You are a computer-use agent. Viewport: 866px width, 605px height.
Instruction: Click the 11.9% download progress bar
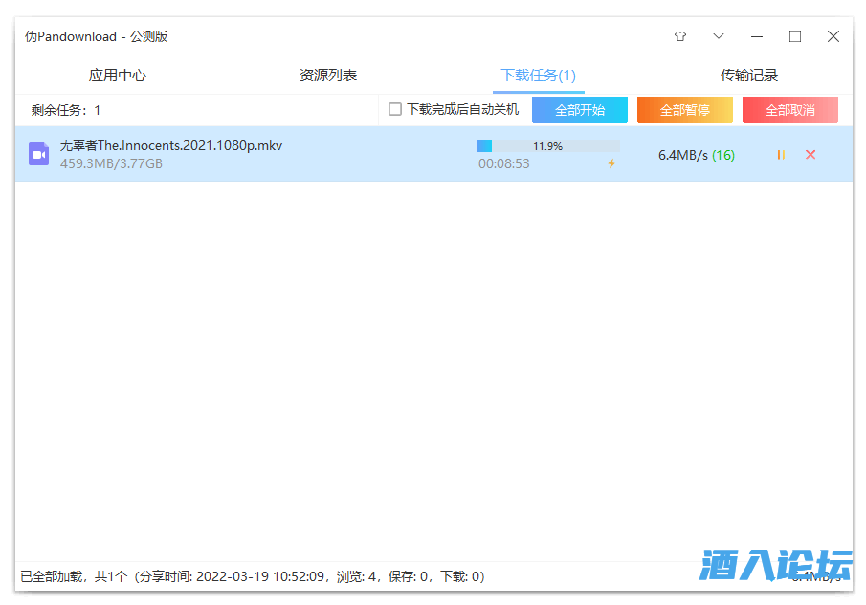point(547,146)
